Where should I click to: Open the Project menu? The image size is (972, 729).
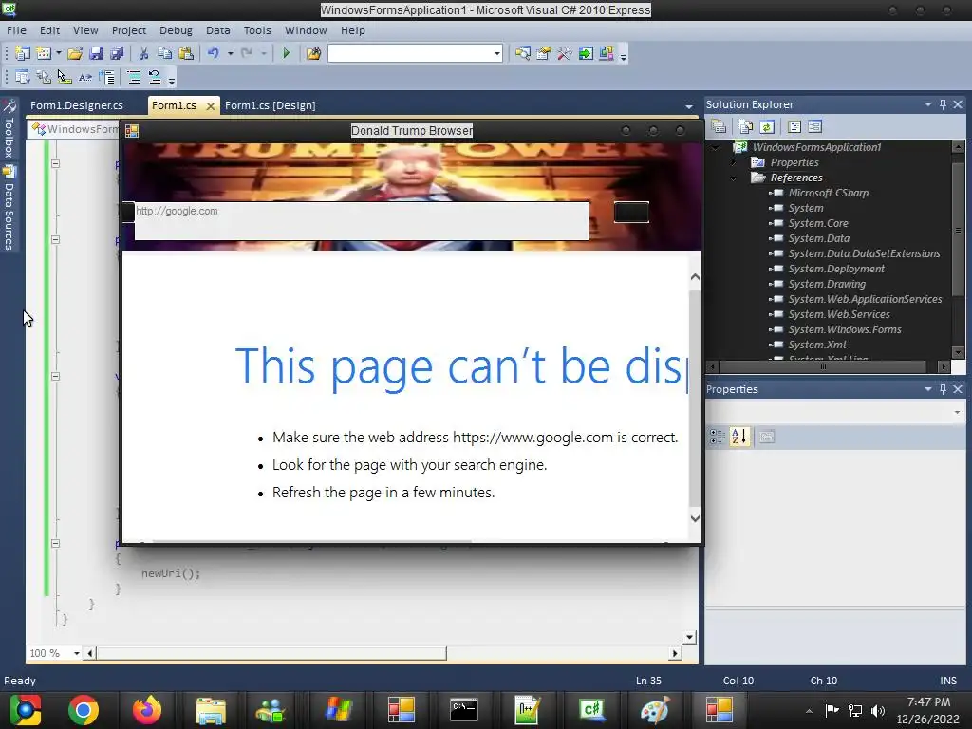tap(129, 30)
